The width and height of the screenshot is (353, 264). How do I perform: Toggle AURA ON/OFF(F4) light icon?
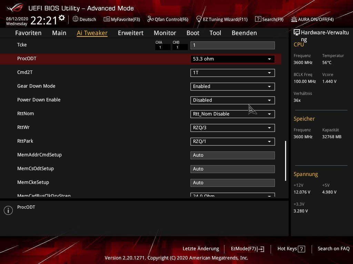pyautogui.click(x=294, y=19)
